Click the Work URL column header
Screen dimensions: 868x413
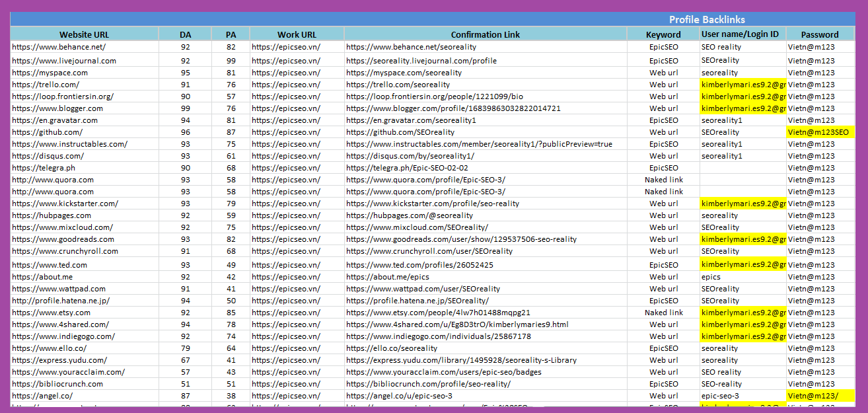pos(297,34)
